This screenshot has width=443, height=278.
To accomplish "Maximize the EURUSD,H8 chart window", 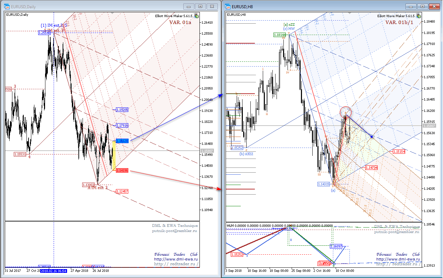I will point(423,6).
